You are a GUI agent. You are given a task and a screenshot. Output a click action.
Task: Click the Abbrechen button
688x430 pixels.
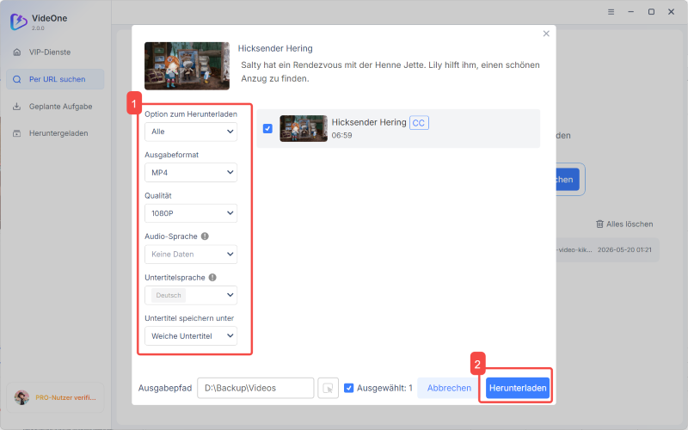click(449, 388)
